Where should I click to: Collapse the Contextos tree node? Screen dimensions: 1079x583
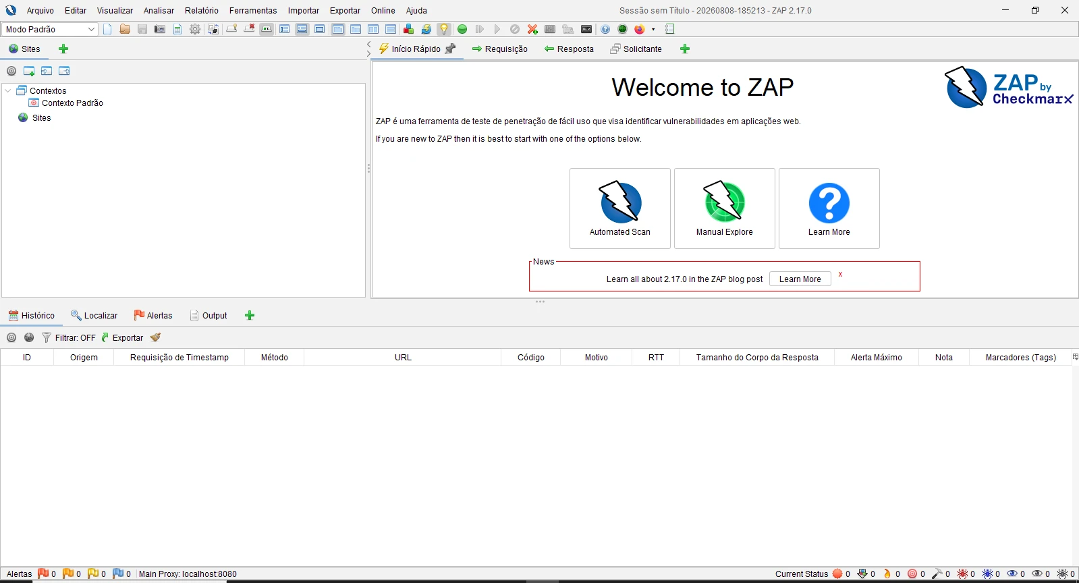pyautogui.click(x=8, y=90)
